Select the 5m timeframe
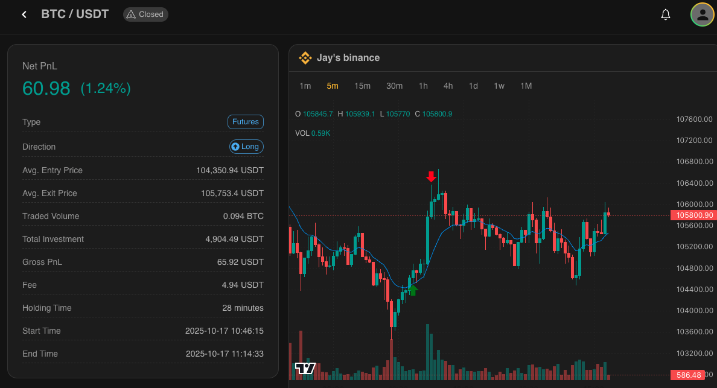This screenshot has height=388, width=717. click(x=333, y=86)
